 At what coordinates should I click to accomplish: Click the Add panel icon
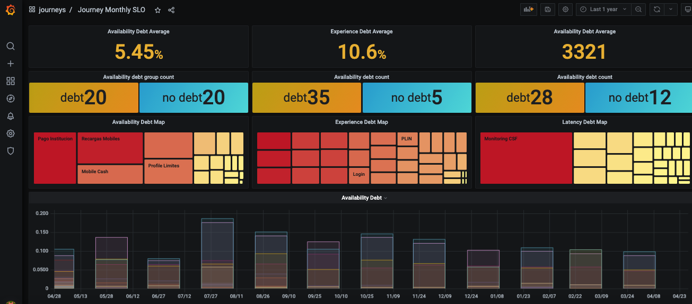528,10
